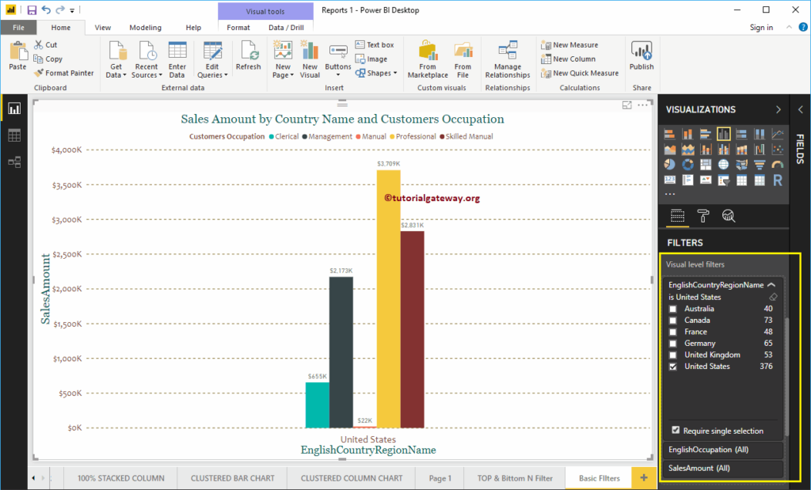Switch to Model relationships view in sidebar

(x=14, y=162)
